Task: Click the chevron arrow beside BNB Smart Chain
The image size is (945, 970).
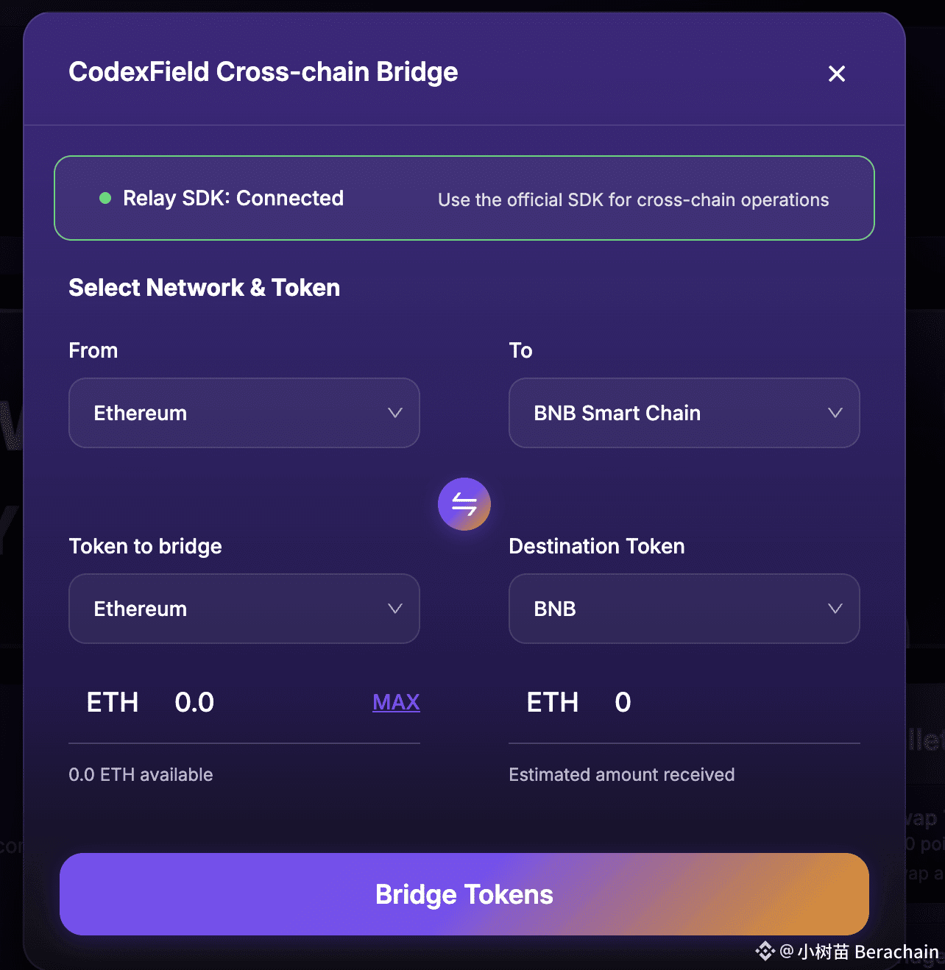Action: click(835, 413)
